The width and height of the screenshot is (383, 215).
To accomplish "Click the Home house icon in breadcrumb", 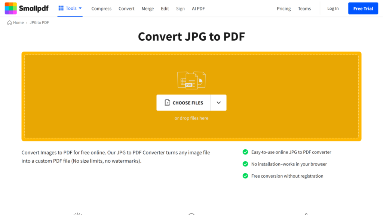I will (x=9, y=22).
